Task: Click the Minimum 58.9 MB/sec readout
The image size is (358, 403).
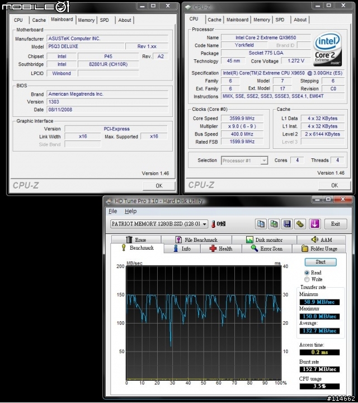Action: point(319,302)
